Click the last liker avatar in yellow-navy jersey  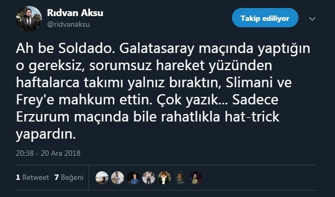tap(195, 178)
